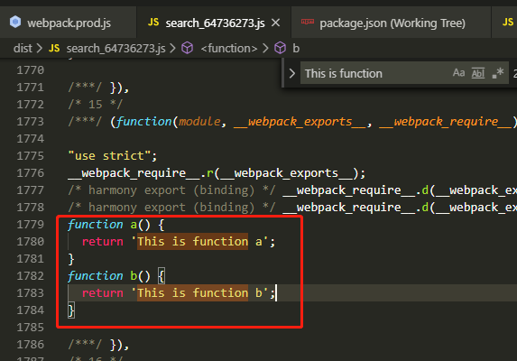
Task: Open the partially visible JS tab at right
Action: click(504, 23)
